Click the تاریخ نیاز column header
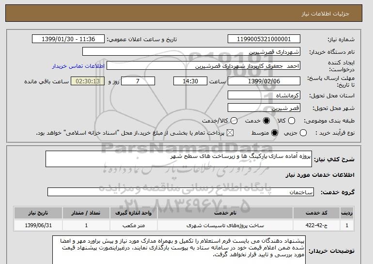The width and height of the screenshot is (373, 264). [x=38, y=213]
